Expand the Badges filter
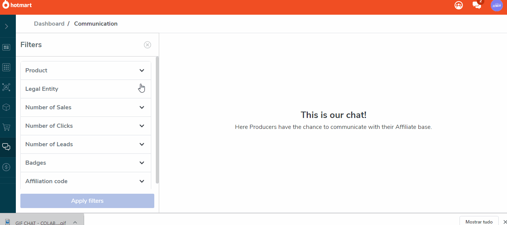Image resolution: width=507 pixels, height=225 pixels. pos(86,163)
